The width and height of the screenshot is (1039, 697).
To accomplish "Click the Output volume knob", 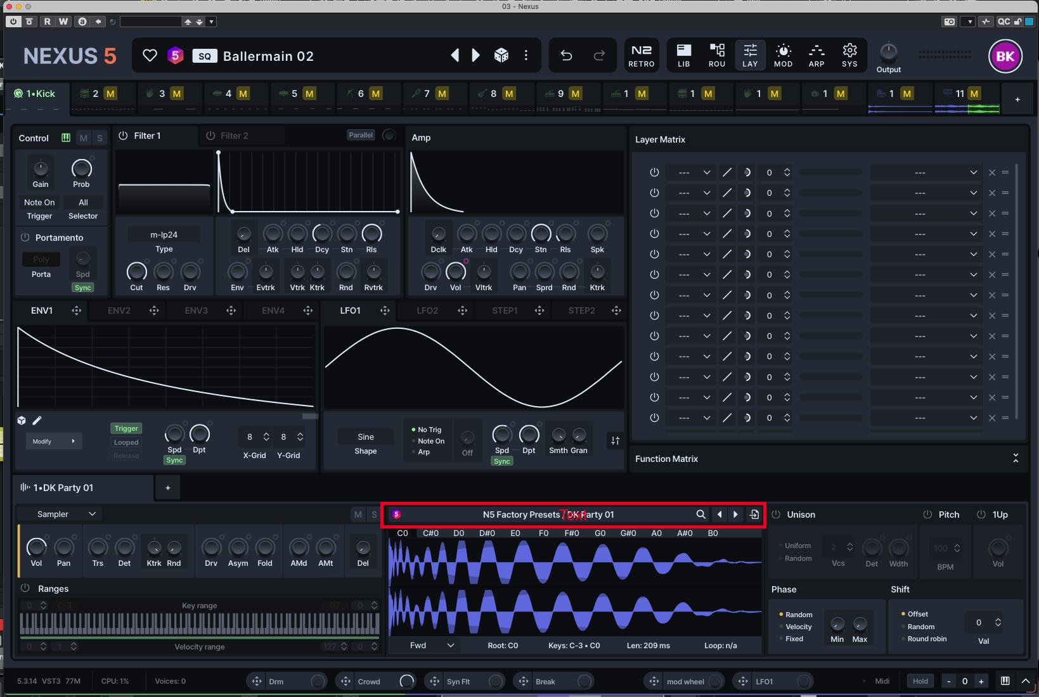I will [888, 52].
